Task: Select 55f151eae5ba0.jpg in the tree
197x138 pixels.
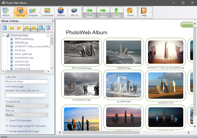Action: pos(24,39)
